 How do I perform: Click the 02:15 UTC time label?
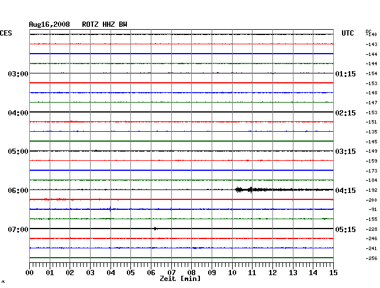click(x=346, y=113)
